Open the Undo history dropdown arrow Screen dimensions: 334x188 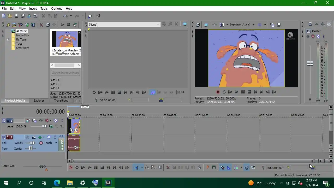pos(71,16)
